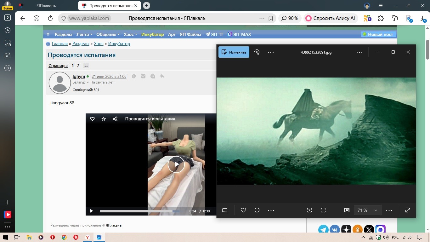Open the 71 % zoom dropdown
The image size is (430, 242).
[x=367, y=210]
